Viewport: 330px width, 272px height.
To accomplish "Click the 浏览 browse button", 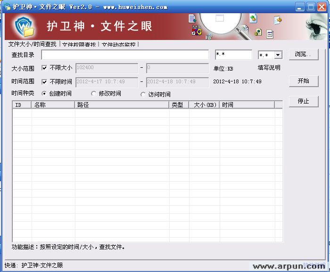I will click(304, 54).
